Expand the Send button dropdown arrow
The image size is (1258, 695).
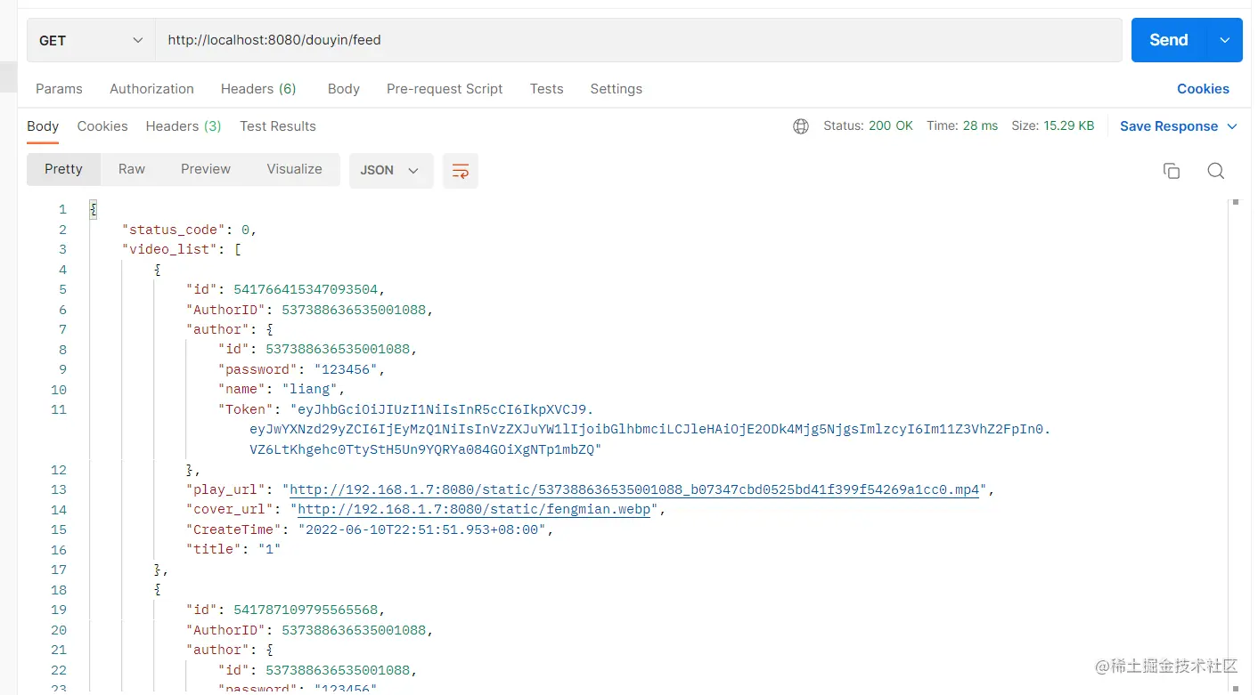(x=1225, y=40)
